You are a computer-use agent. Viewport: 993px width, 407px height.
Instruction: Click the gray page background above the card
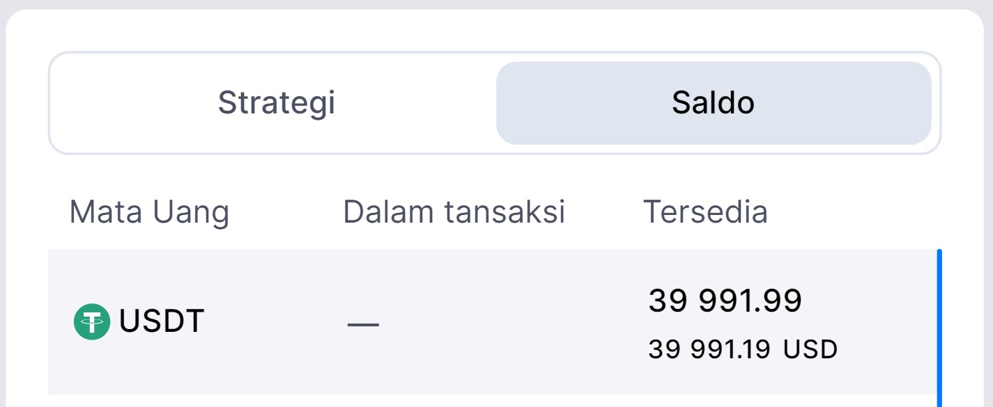click(x=488, y=4)
